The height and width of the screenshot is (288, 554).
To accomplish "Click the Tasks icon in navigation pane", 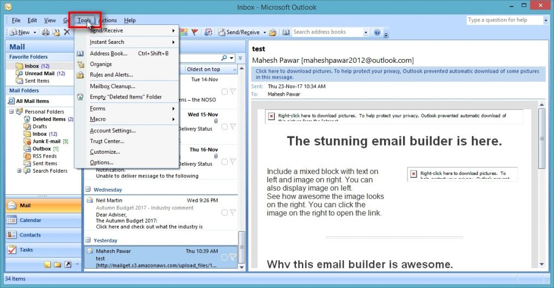I will tap(12, 250).
